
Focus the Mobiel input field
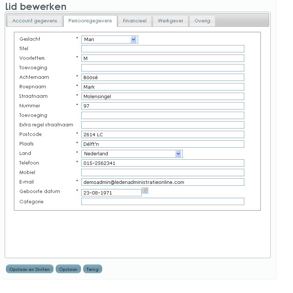pyautogui.click(x=162, y=173)
